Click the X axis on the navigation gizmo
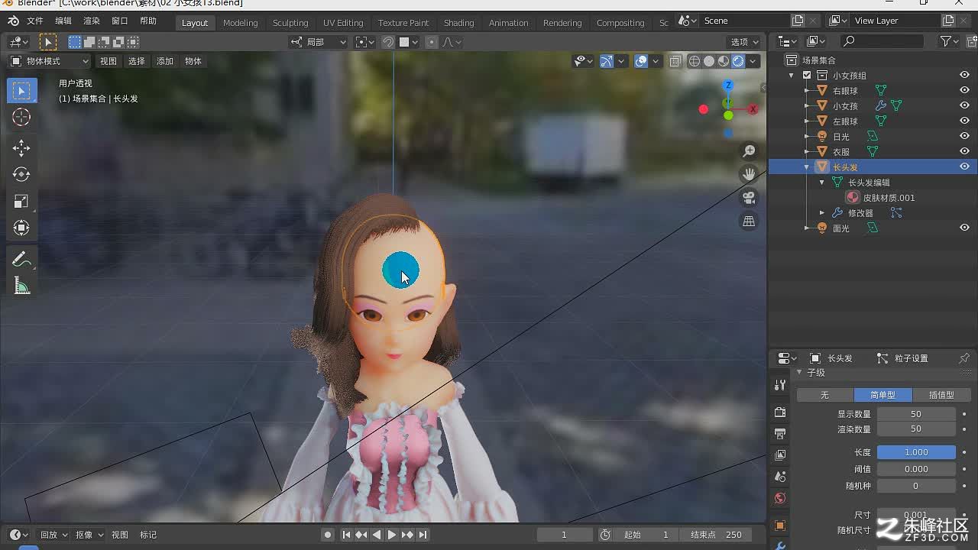 click(753, 109)
